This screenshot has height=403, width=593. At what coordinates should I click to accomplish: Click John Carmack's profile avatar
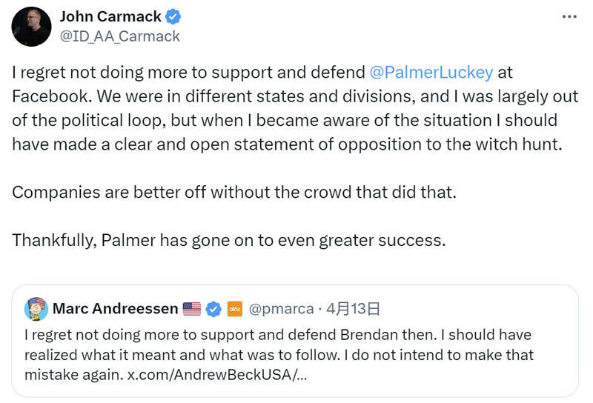tap(31, 26)
